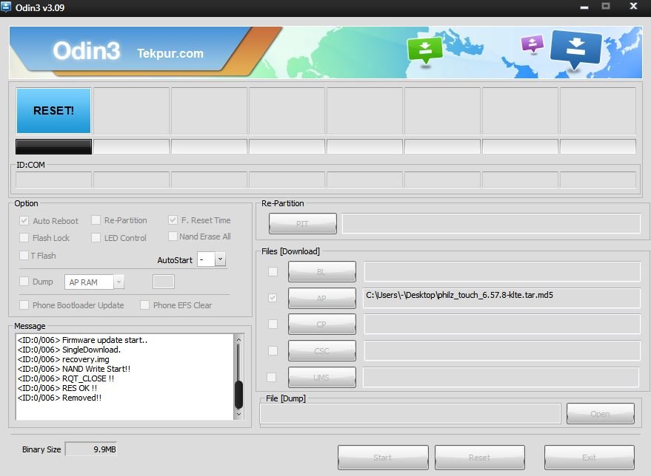Check the T Flash option

point(24,255)
